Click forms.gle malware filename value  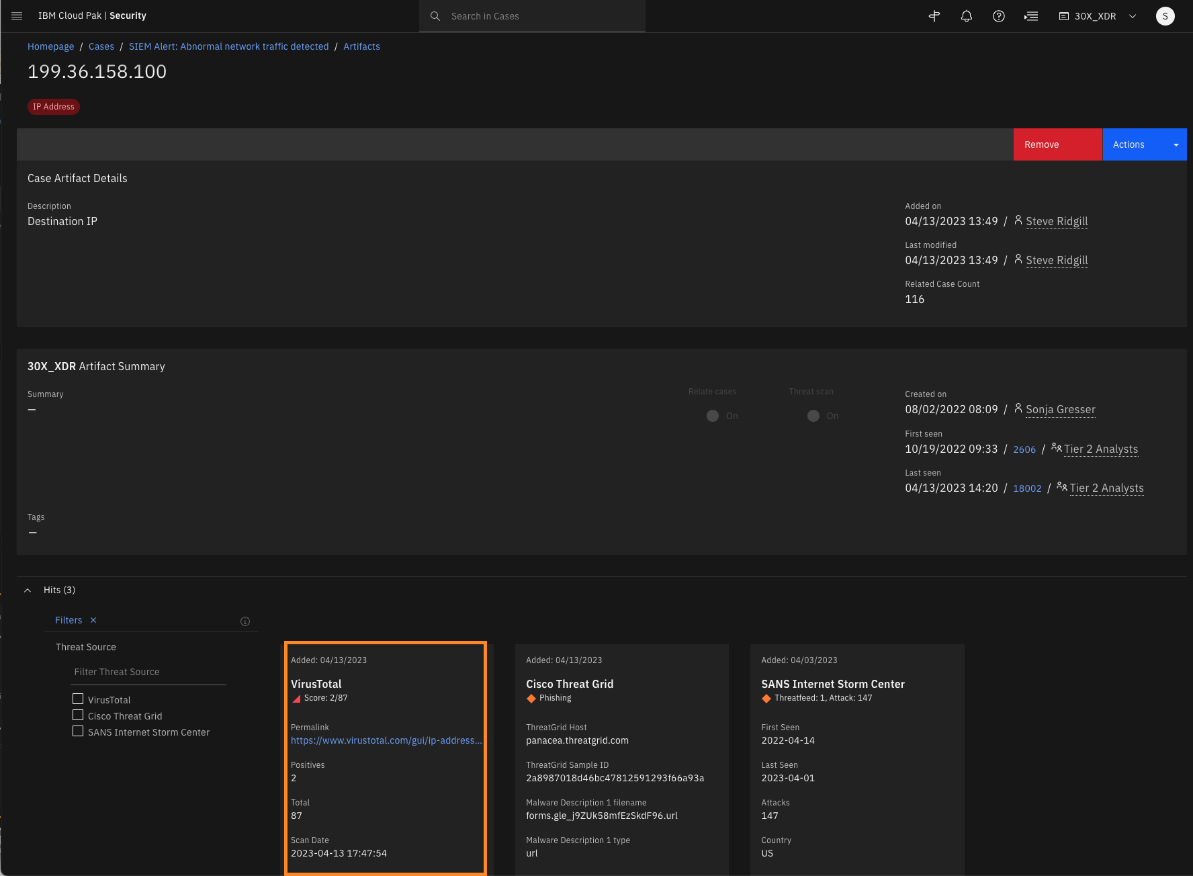click(602, 816)
